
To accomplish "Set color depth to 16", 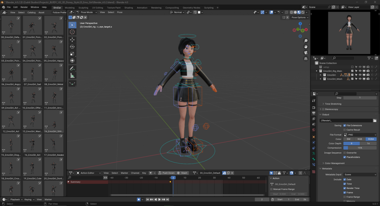I will 368,144.
